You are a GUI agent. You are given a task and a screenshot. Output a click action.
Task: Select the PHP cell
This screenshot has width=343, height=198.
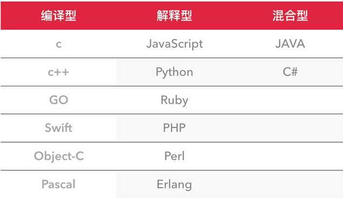click(x=174, y=128)
